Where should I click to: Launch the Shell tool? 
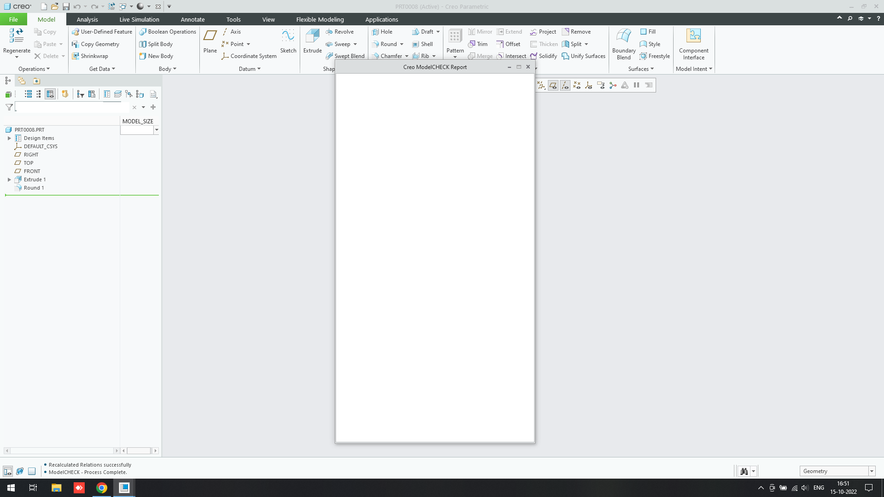click(x=423, y=44)
